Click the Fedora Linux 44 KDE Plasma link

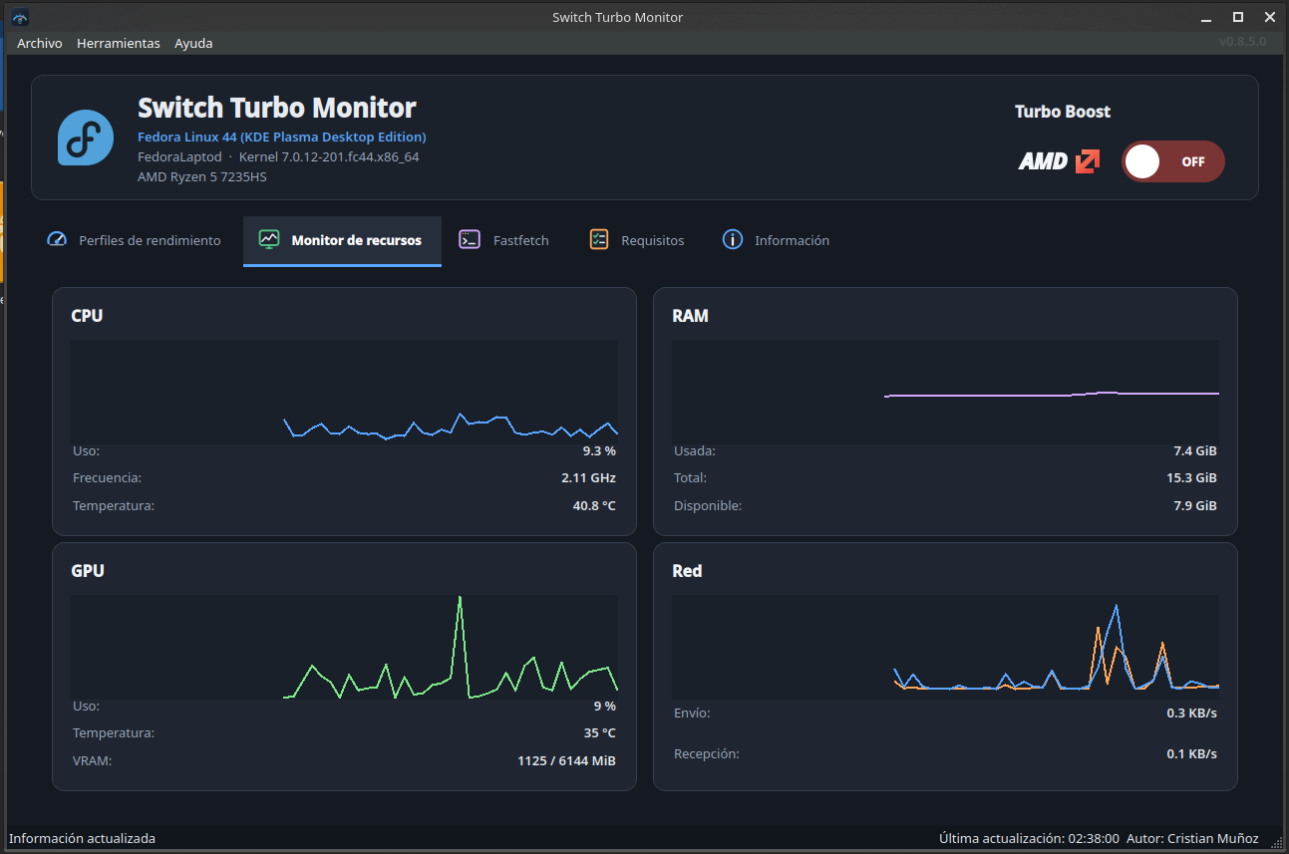(282, 137)
